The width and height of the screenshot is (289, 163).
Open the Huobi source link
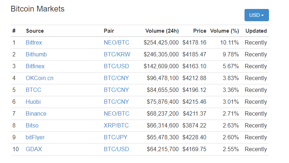[33, 102]
